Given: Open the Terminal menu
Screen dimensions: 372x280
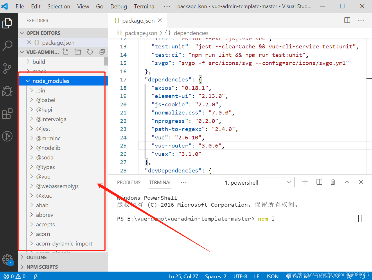Looking at the screenshot, I should point(145,6).
